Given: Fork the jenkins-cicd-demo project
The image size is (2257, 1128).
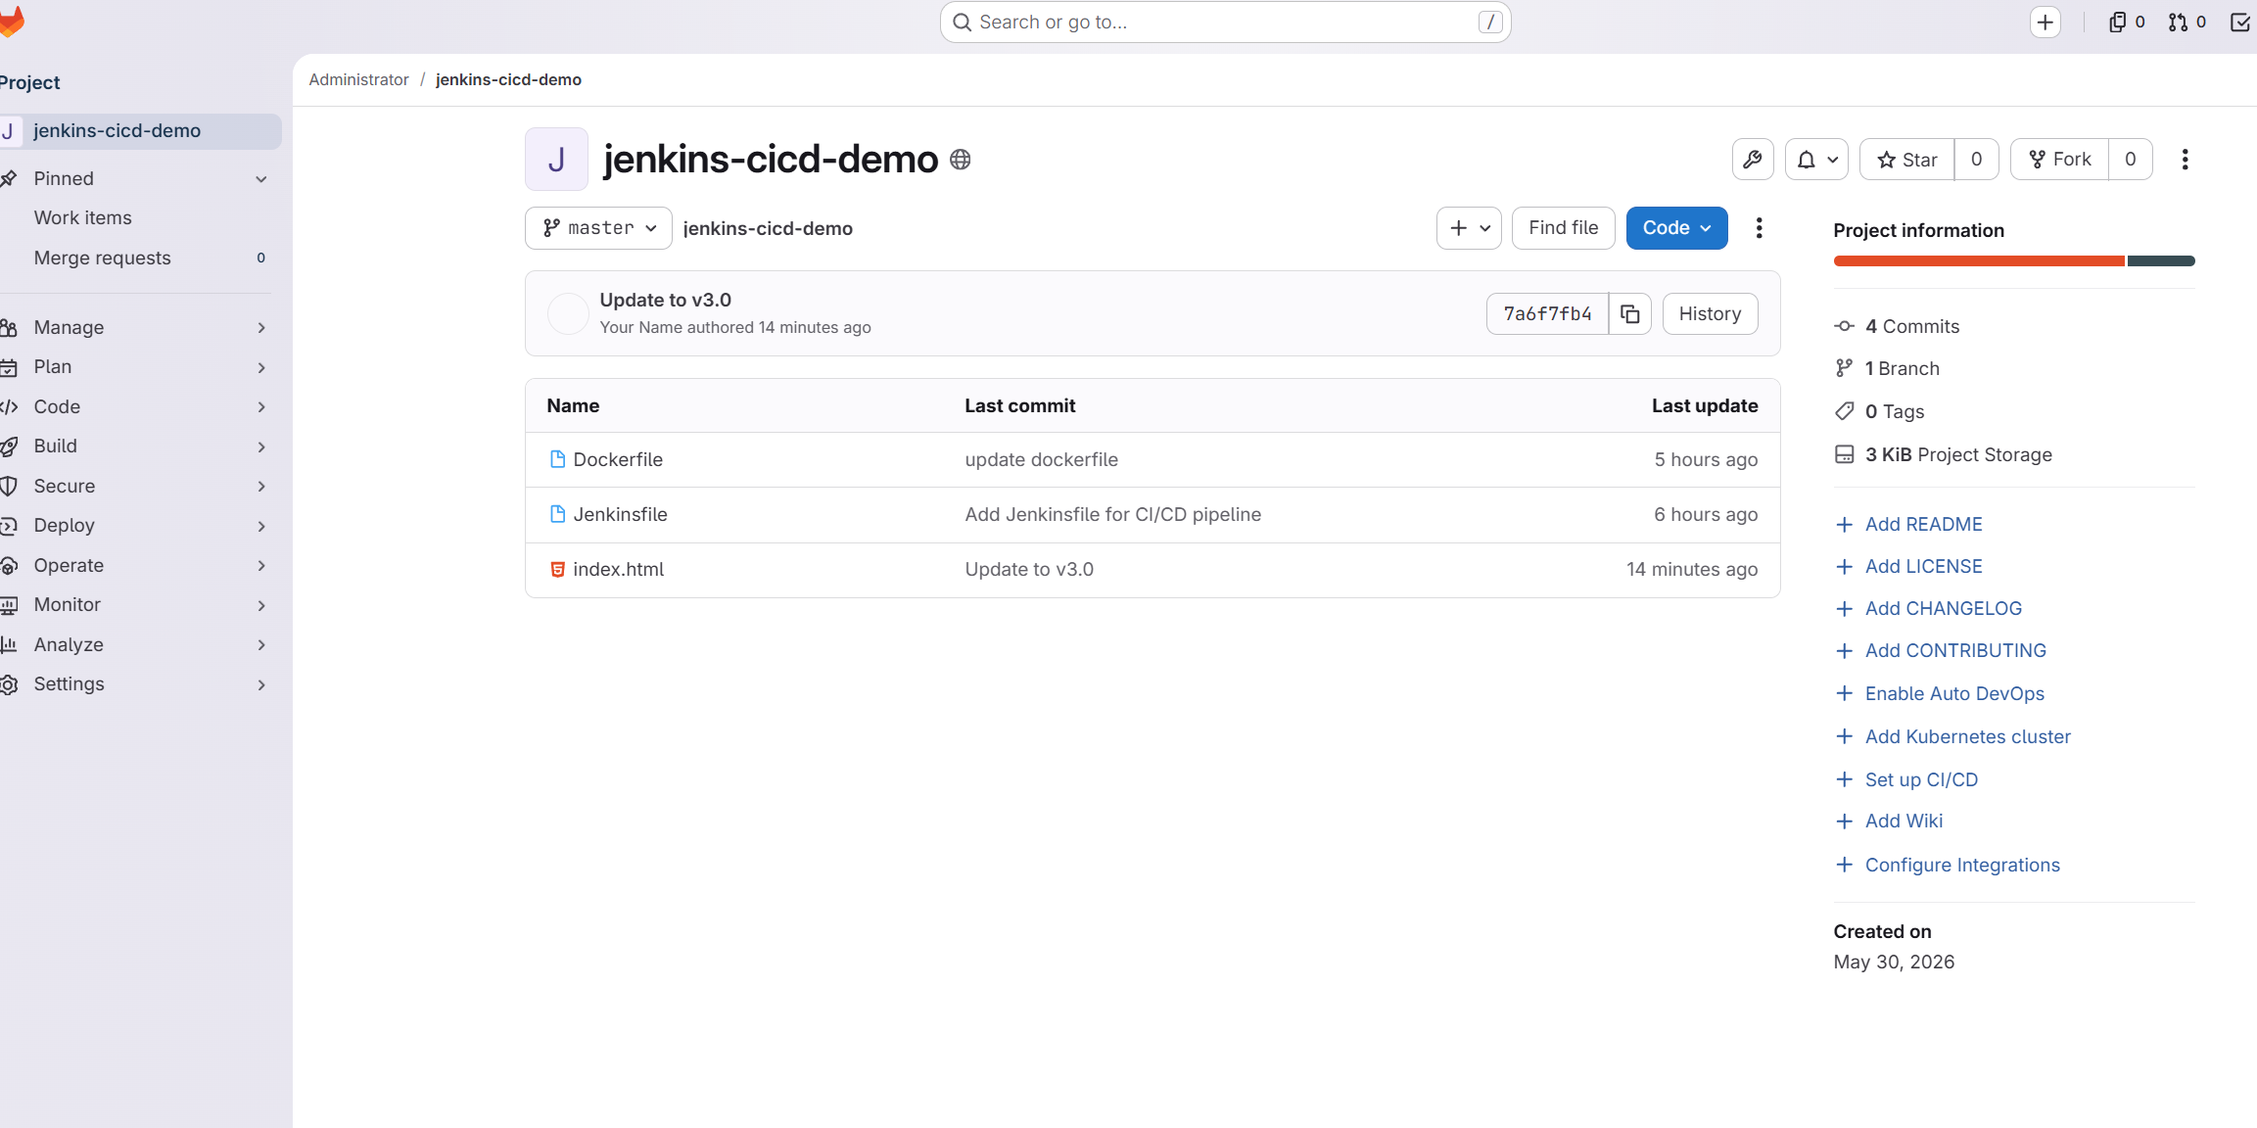Looking at the screenshot, I should [x=2059, y=160].
